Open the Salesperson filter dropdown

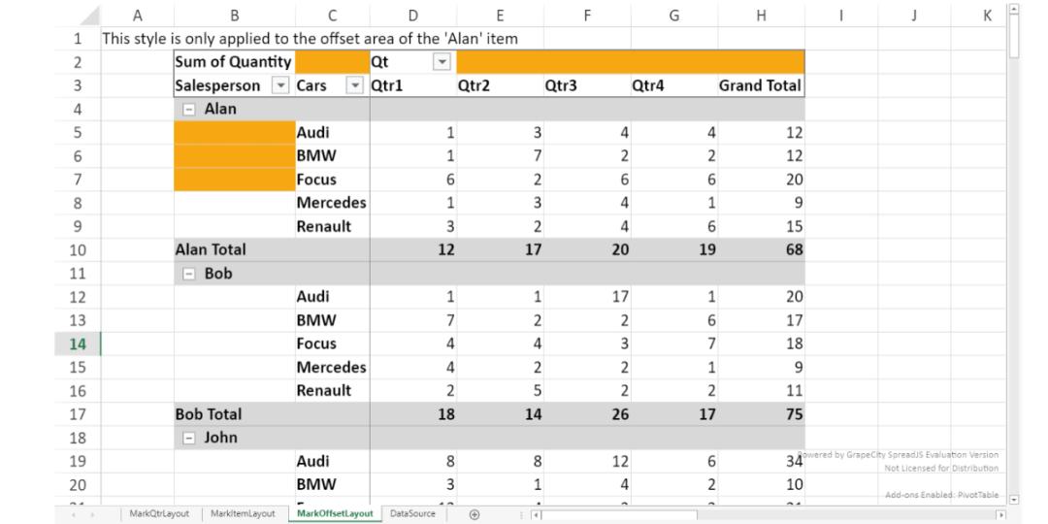point(280,85)
